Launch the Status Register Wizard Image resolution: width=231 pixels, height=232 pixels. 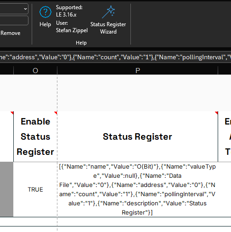pos(108,20)
